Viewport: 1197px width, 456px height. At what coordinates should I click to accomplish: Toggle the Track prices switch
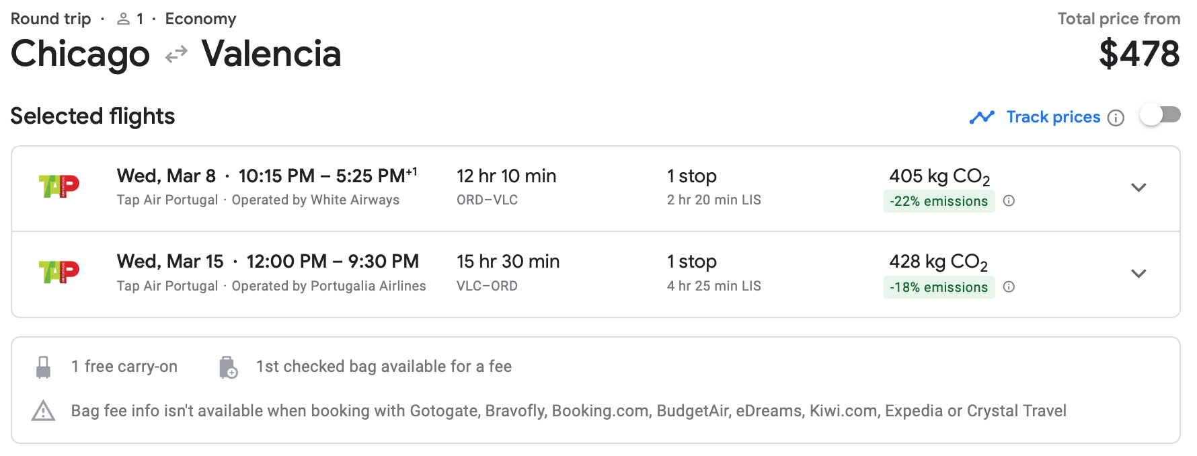1160,116
